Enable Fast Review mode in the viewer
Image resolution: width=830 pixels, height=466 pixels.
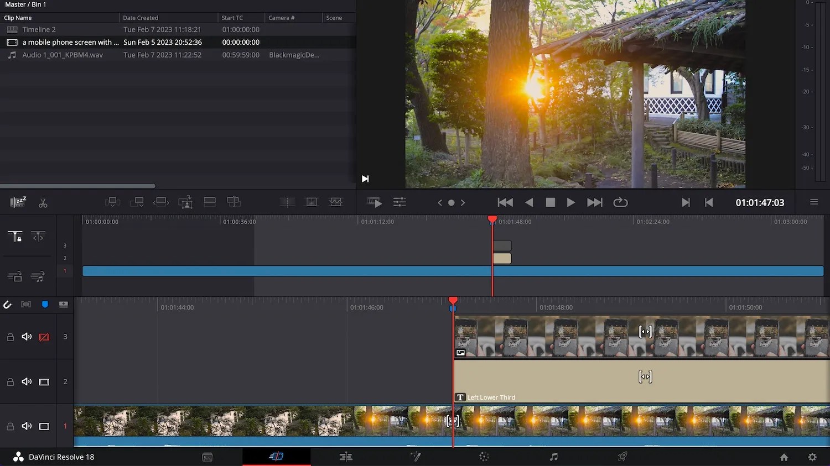coord(375,202)
